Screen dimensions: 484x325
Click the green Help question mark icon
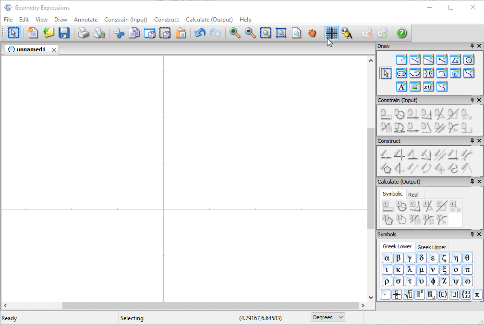(401, 33)
